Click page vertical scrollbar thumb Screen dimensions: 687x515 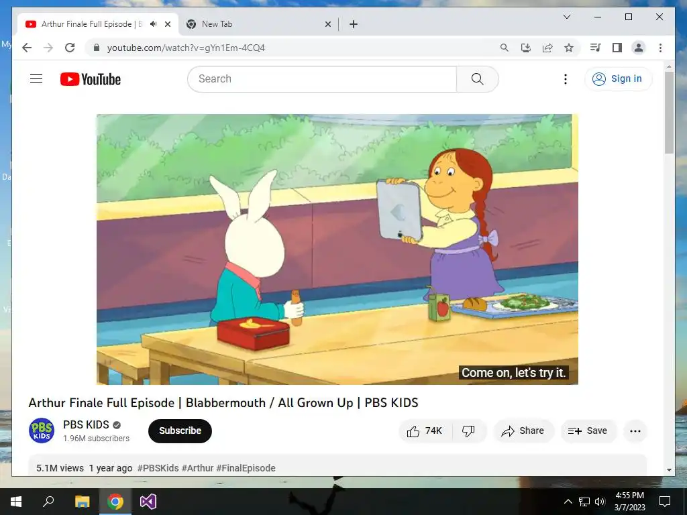click(669, 112)
